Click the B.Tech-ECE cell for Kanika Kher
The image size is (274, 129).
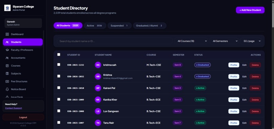coord(153,100)
